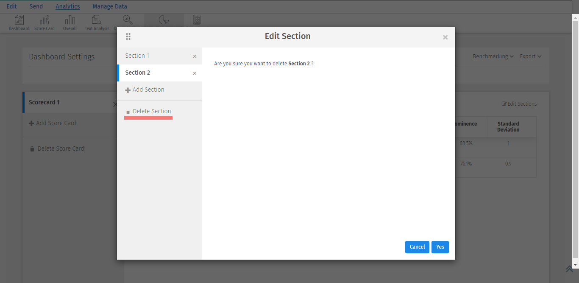Select the Section 1 tab
The height and width of the screenshot is (283, 579).
click(137, 56)
